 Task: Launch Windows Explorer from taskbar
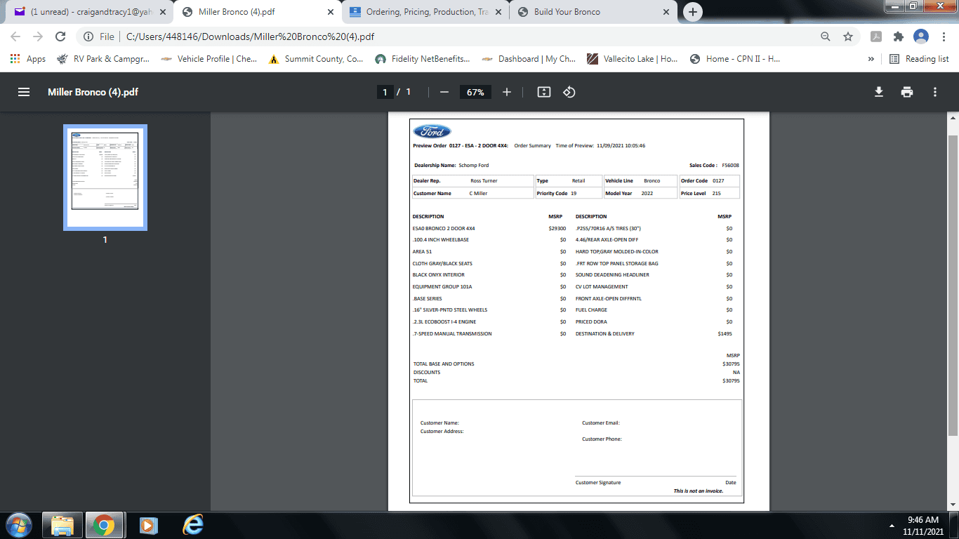pos(62,525)
